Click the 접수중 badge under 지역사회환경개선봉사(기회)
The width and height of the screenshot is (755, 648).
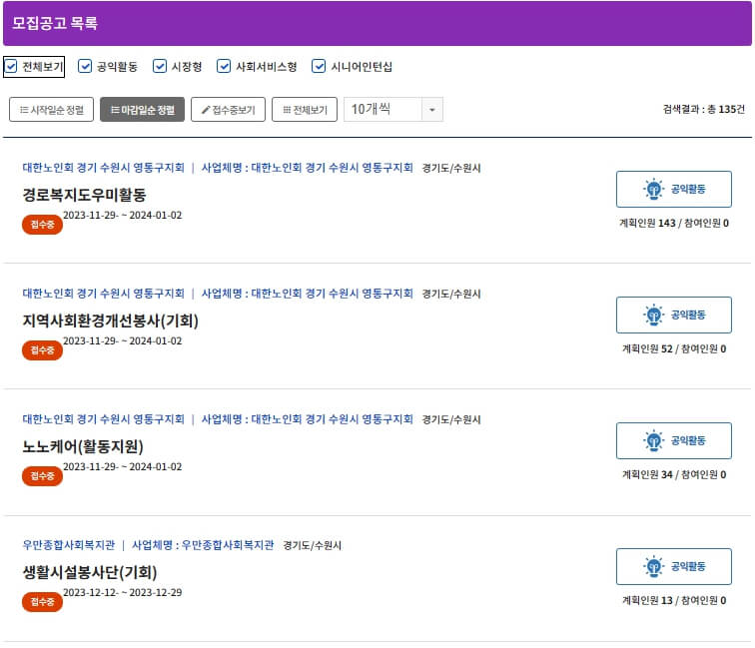click(x=42, y=350)
